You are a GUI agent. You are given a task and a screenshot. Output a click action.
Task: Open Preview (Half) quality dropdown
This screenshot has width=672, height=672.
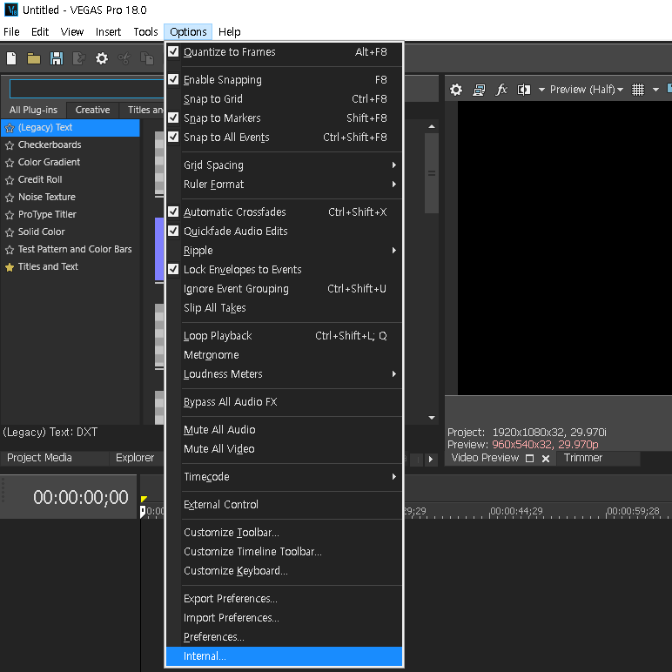point(587,90)
